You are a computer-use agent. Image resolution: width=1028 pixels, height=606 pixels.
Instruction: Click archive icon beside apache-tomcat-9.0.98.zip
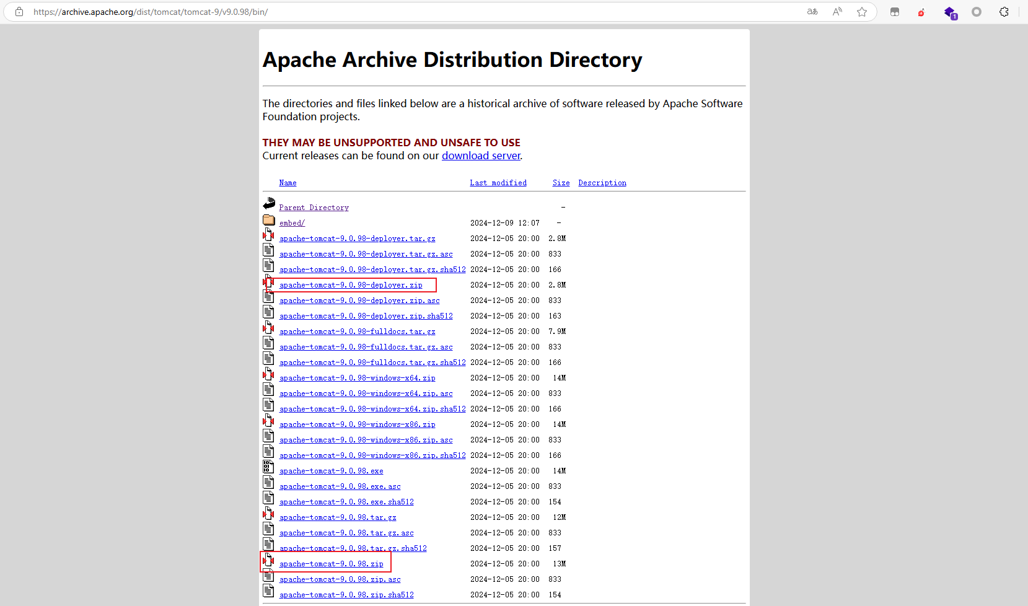pyautogui.click(x=269, y=560)
